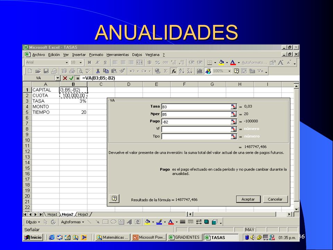Click the drawing toolbar line color brush

click(x=159, y=222)
